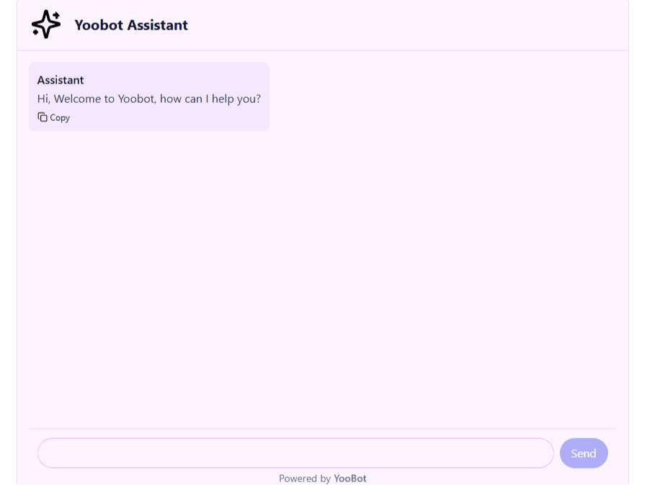Click inside the rounded text box

[295, 453]
